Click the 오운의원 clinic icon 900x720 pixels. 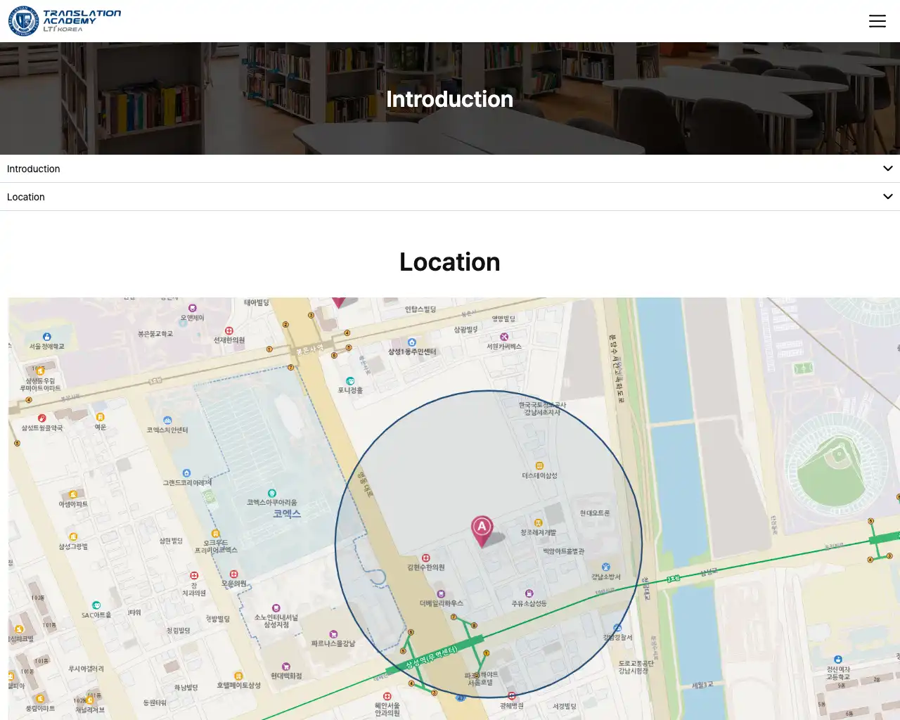click(234, 574)
